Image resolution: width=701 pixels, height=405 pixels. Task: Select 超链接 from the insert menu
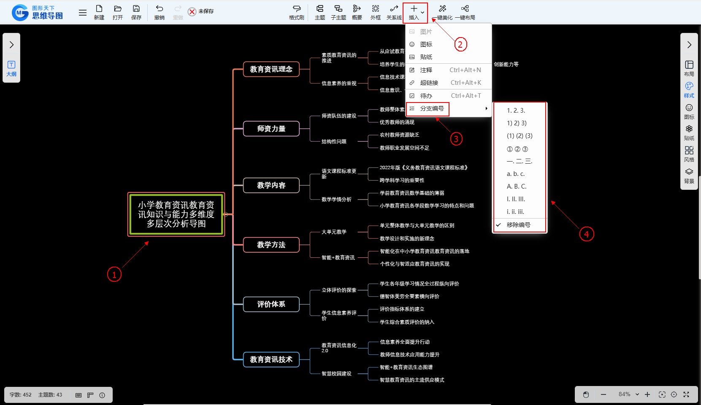[429, 83]
